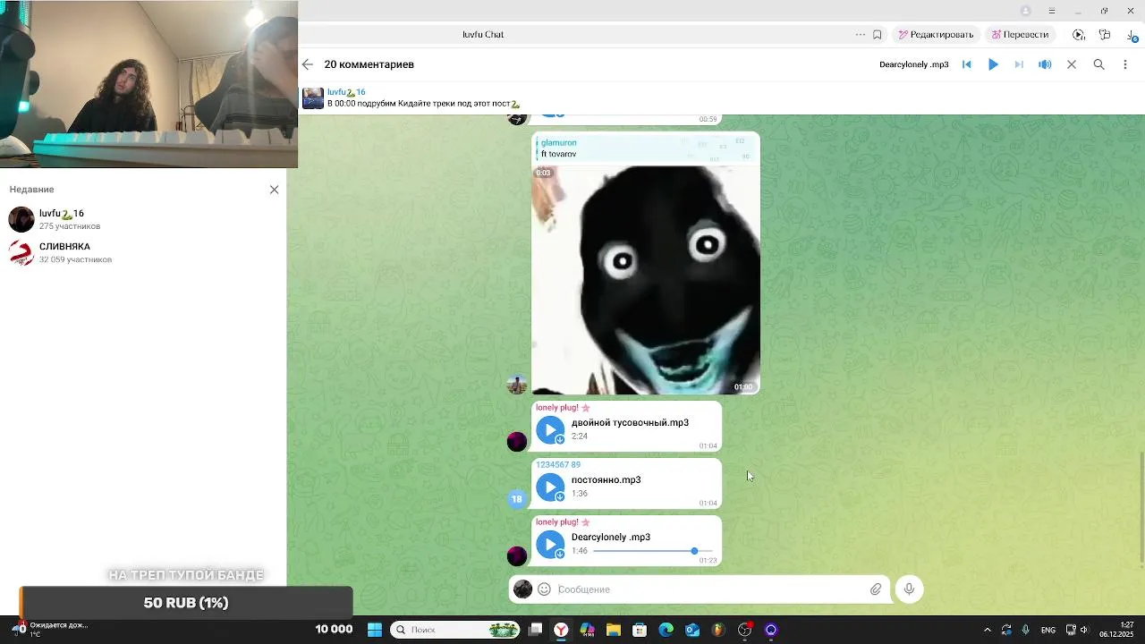The width and height of the screenshot is (1145, 644).
Task: Mute the audio with the volume speaker icon
Action: (1045, 64)
